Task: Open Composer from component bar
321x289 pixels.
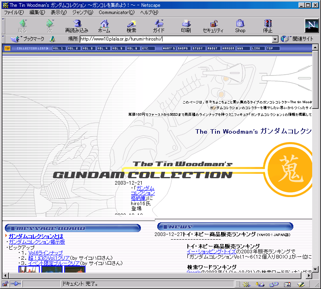Action: click(x=301, y=284)
